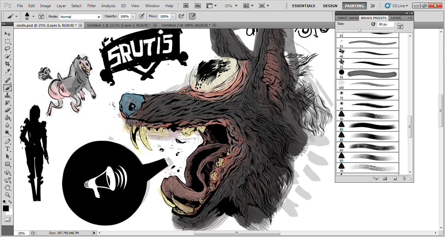Select the Lasso tool
The height and width of the screenshot is (237, 445).
[7, 48]
